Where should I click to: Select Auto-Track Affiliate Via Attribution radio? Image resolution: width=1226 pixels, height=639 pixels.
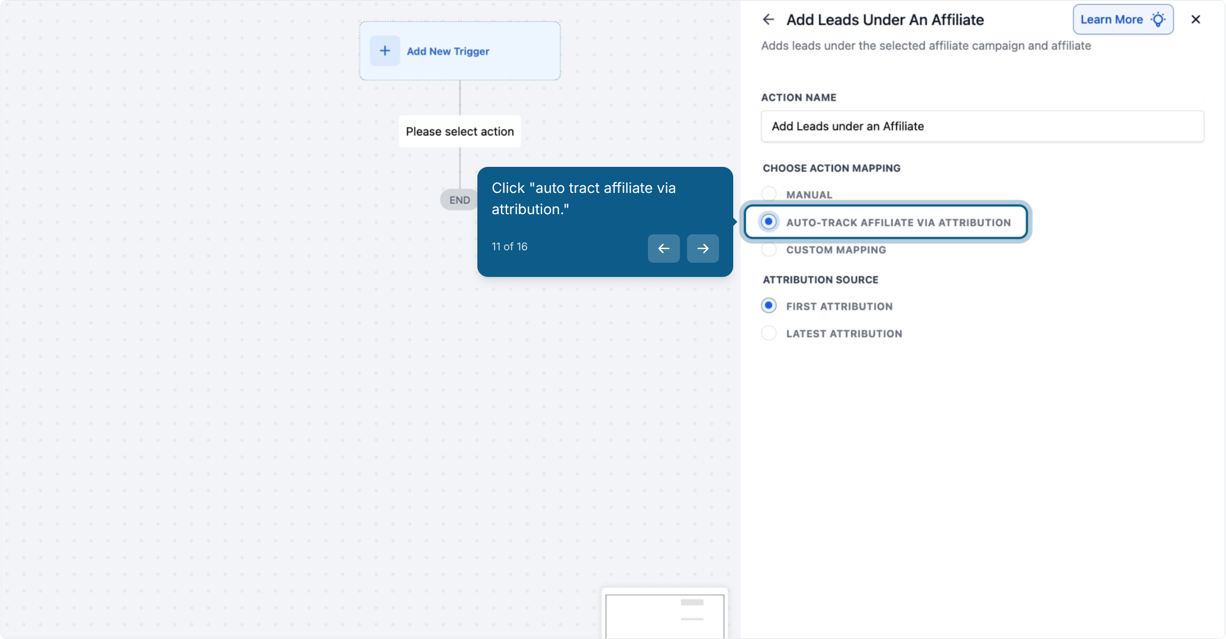tap(769, 222)
